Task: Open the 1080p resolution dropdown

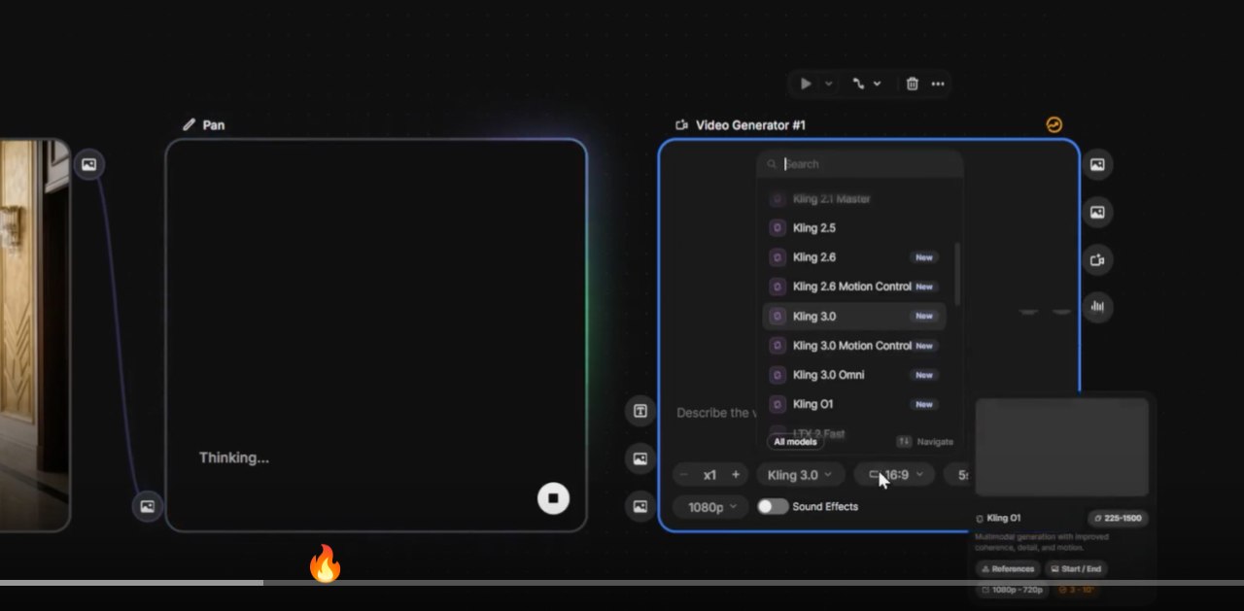Action: coord(710,506)
